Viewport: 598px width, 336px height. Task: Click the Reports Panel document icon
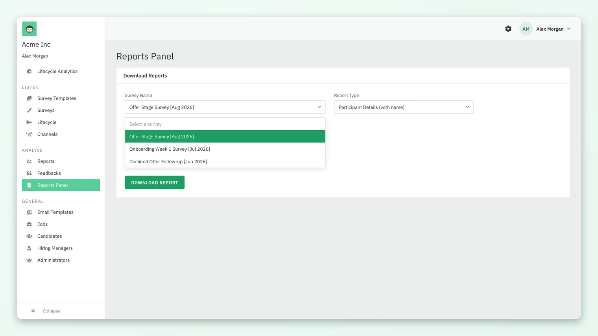tap(29, 185)
